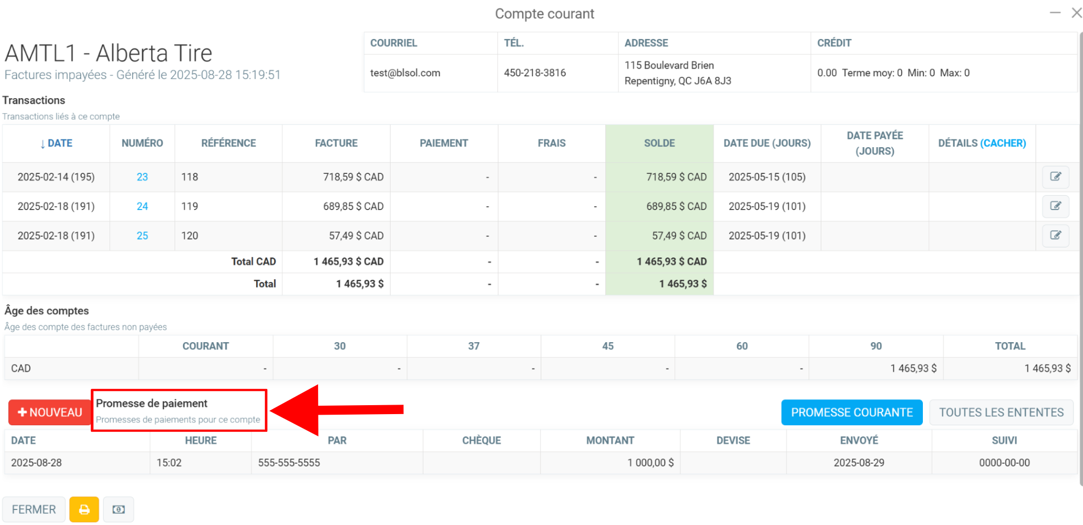The image size is (1083, 525).
Task: Click the SOLDE column header
Action: tap(659, 143)
